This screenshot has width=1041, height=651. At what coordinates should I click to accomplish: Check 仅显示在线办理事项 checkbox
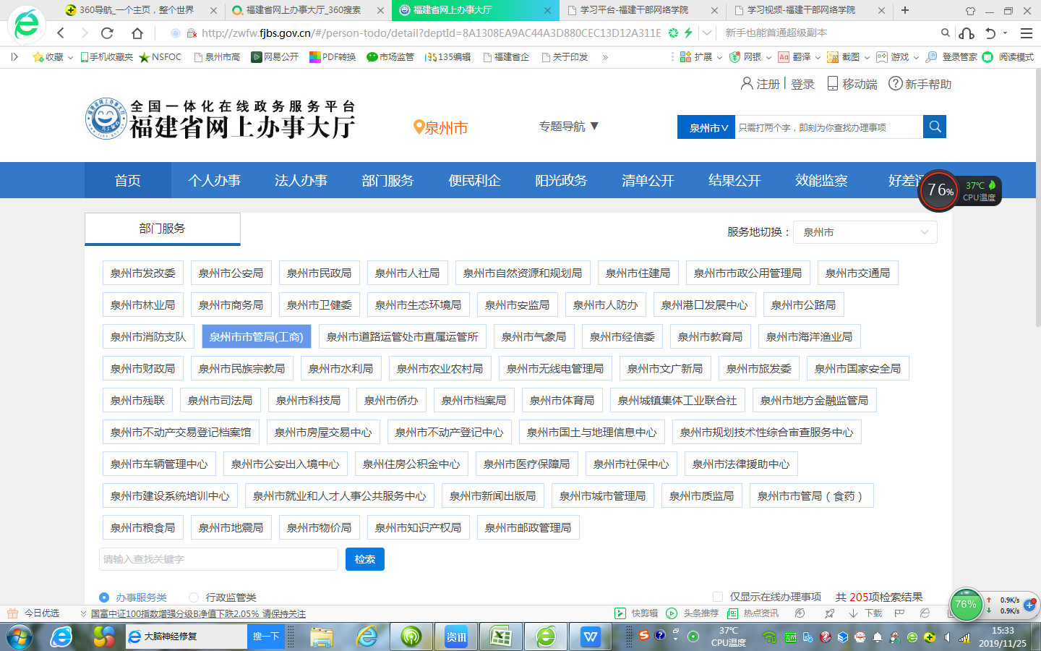pyautogui.click(x=718, y=597)
